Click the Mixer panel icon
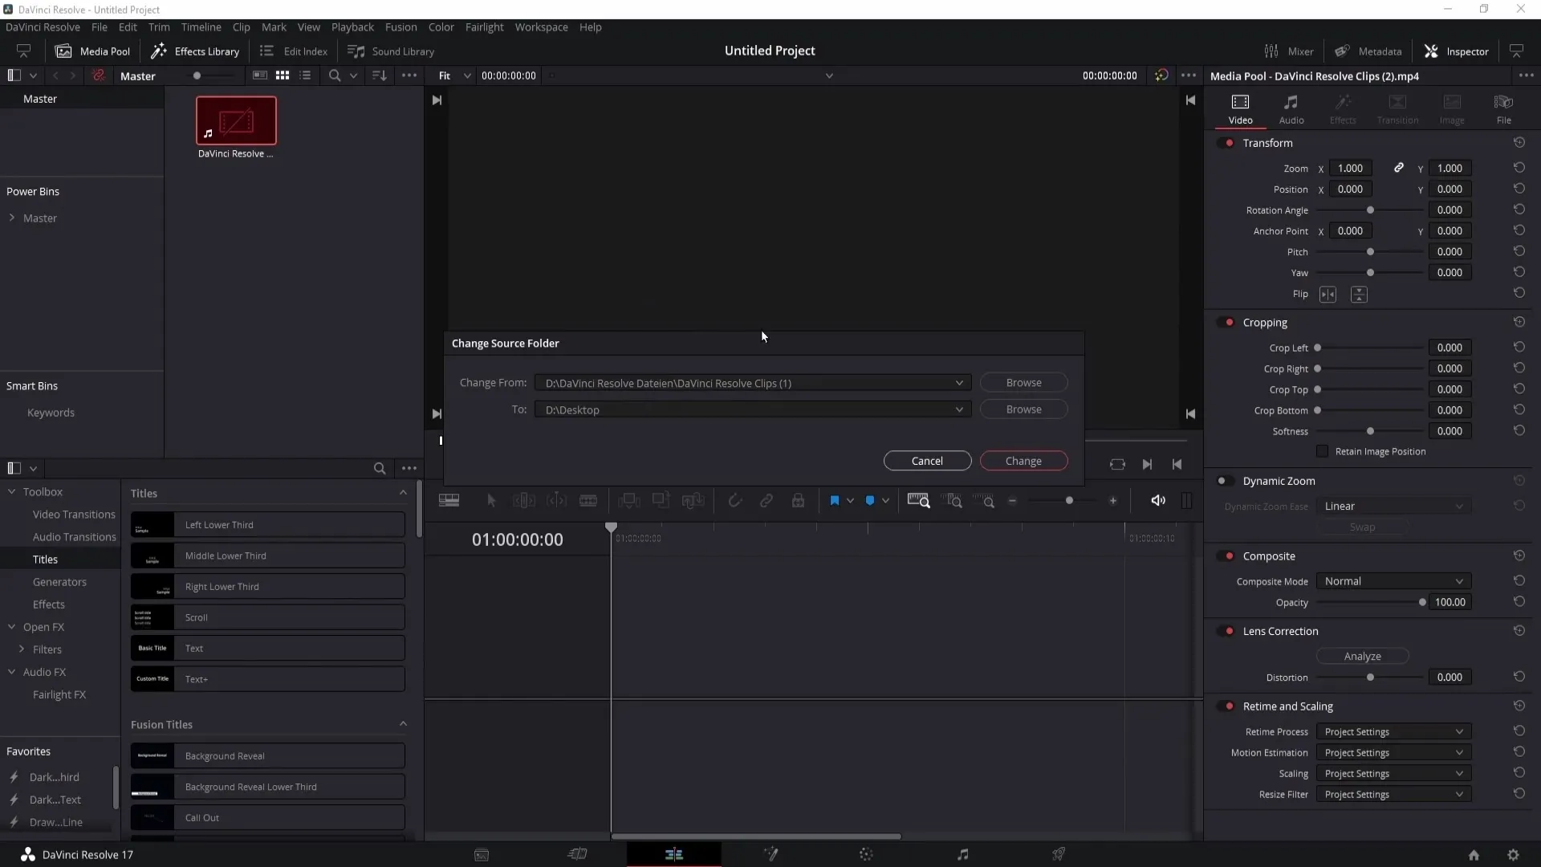The width and height of the screenshot is (1541, 867). click(1271, 51)
